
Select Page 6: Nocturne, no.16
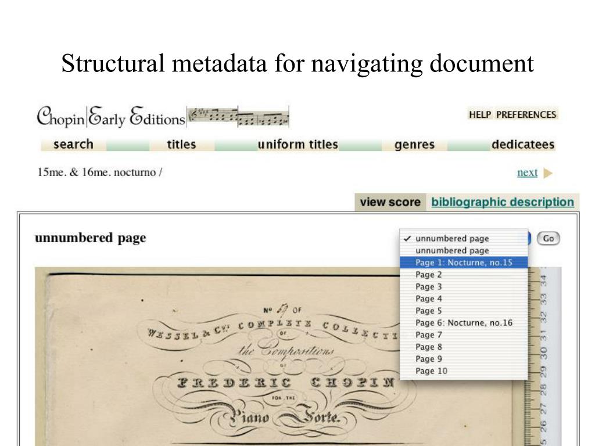[x=464, y=323]
